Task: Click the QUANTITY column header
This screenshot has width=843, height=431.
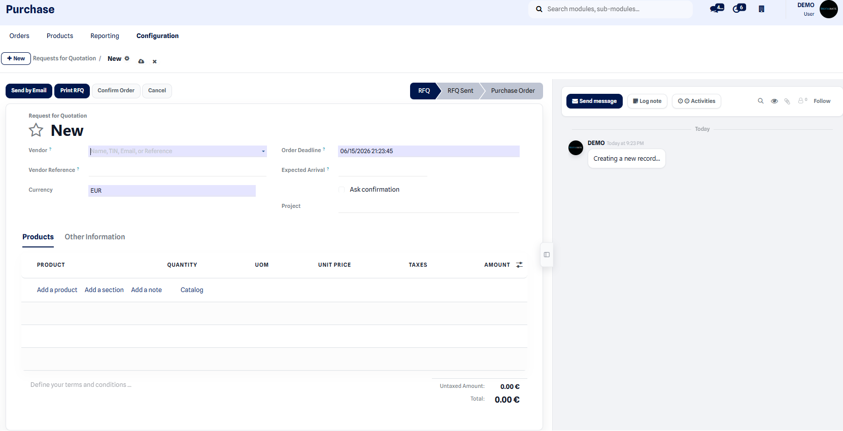Action: (182, 265)
